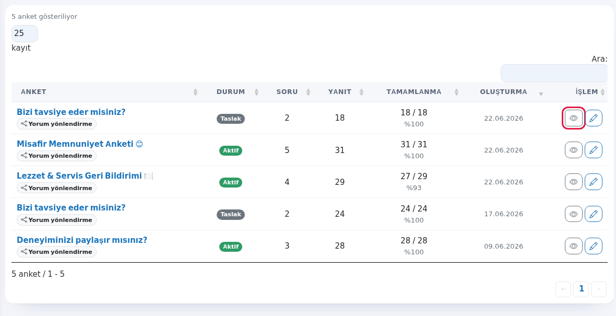Edit Misafir Memnuniyet Anketi with the pencil icon
616x316 pixels.
click(x=594, y=150)
